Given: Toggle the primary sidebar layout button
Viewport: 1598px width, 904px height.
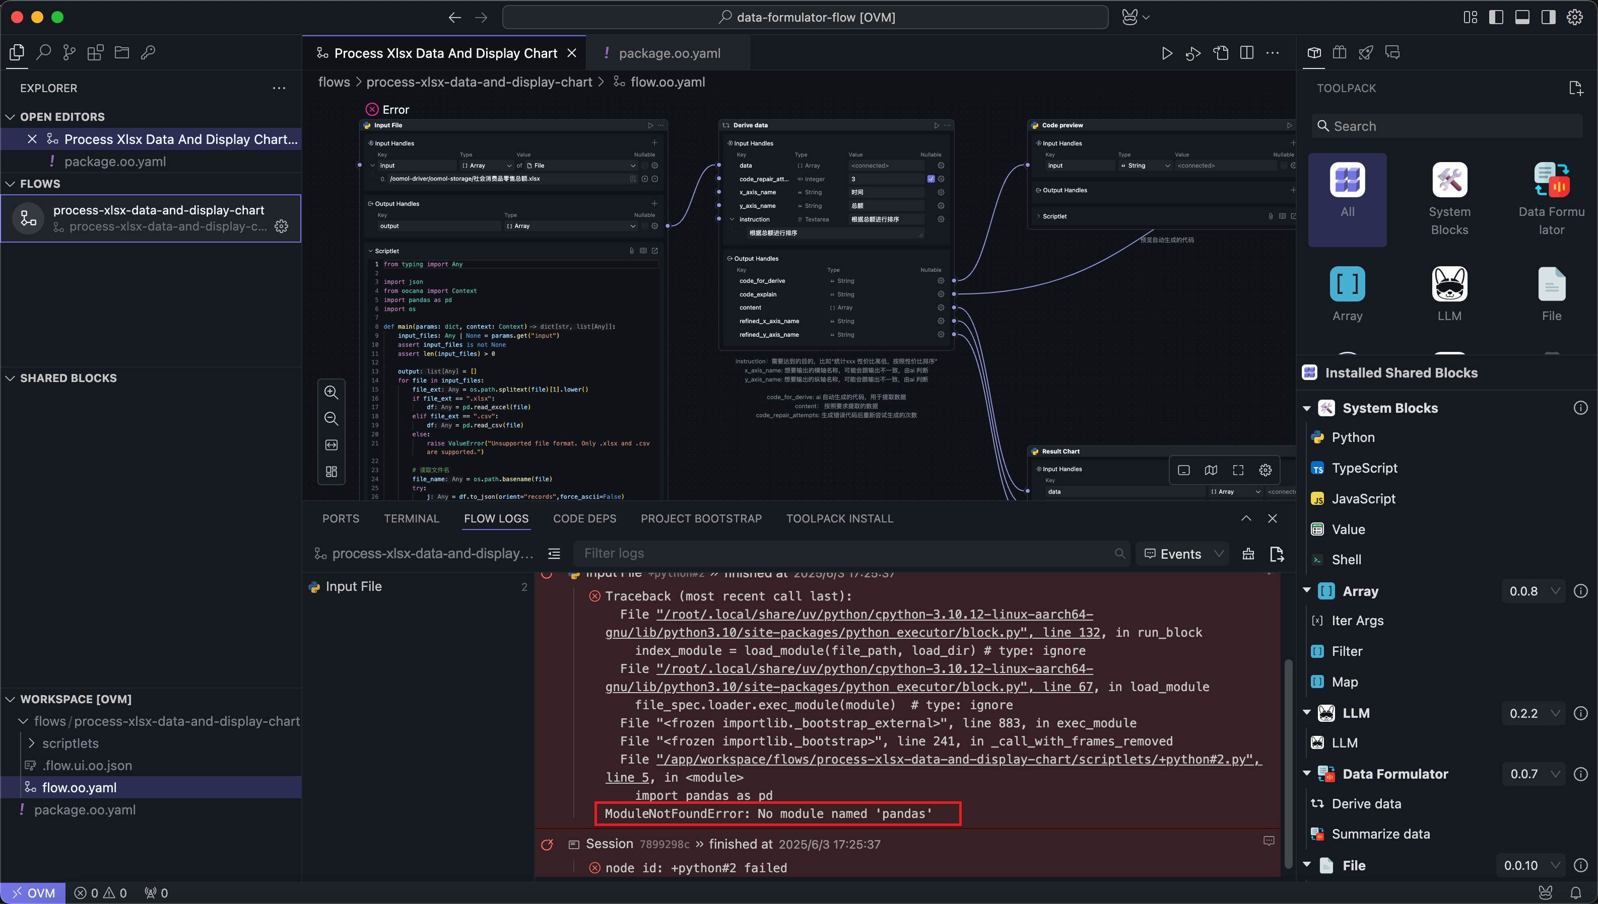Looking at the screenshot, I should click(1496, 18).
